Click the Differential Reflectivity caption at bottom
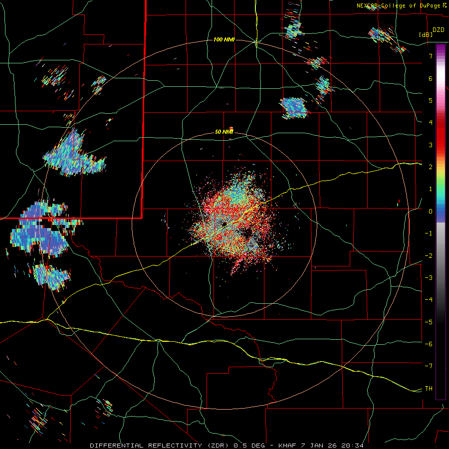Screen dimensions: 449x449 tap(227, 446)
